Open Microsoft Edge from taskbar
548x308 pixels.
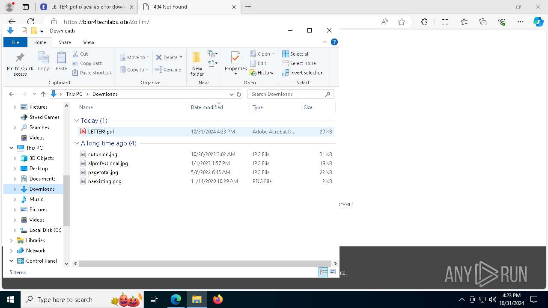(x=176, y=299)
